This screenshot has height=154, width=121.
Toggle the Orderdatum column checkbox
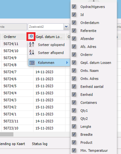click(x=74, y=23)
